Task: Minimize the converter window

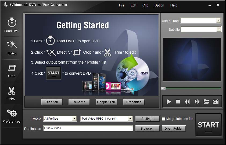Action: point(210,5)
